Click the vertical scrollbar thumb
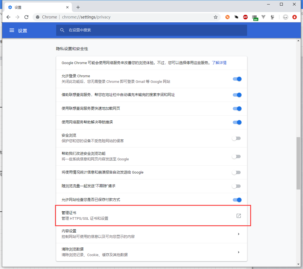303x269 pixels. (298, 163)
